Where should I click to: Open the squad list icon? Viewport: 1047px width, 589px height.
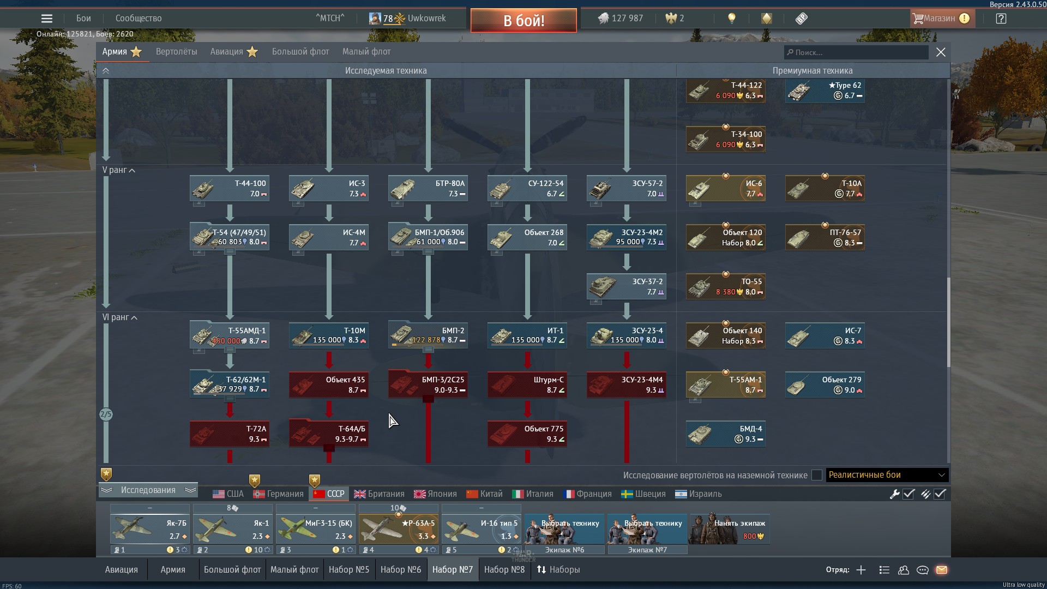[x=884, y=570]
